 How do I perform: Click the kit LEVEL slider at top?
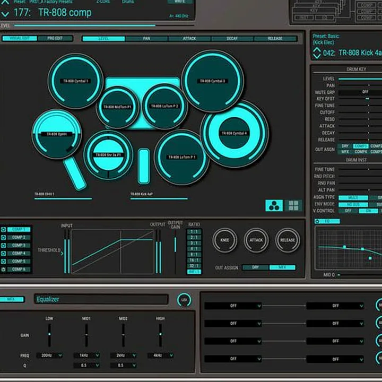pos(105,25)
